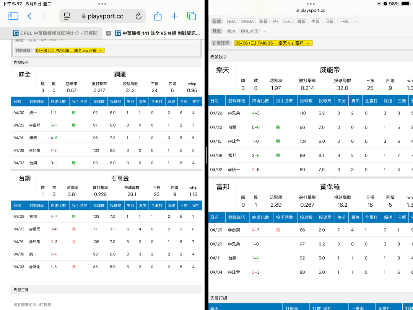Open the 味全 v.s 台鋼 matchup dropdown
This screenshot has width=413, height=310.
tap(70, 51)
